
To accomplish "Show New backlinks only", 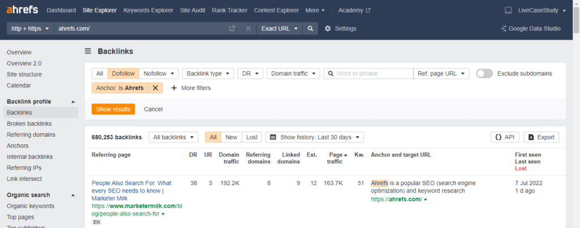I will [231, 137].
